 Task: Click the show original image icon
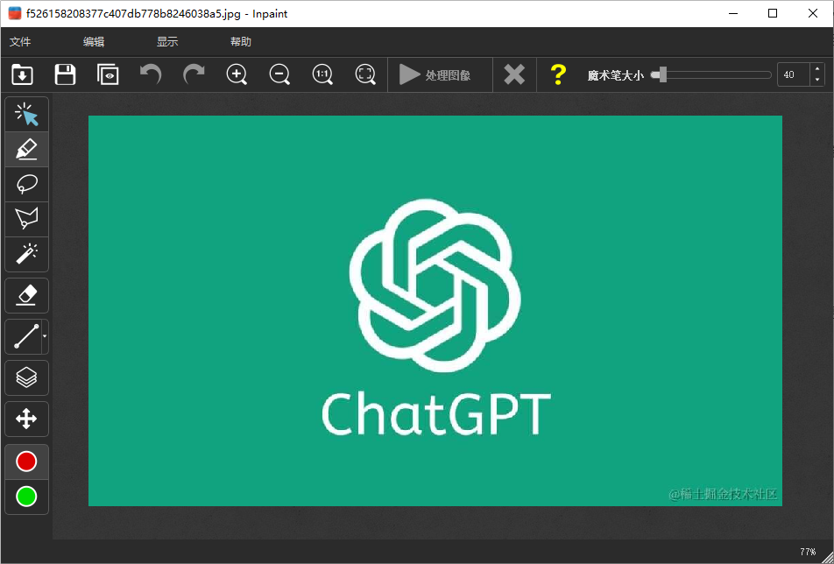tap(108, 75)
